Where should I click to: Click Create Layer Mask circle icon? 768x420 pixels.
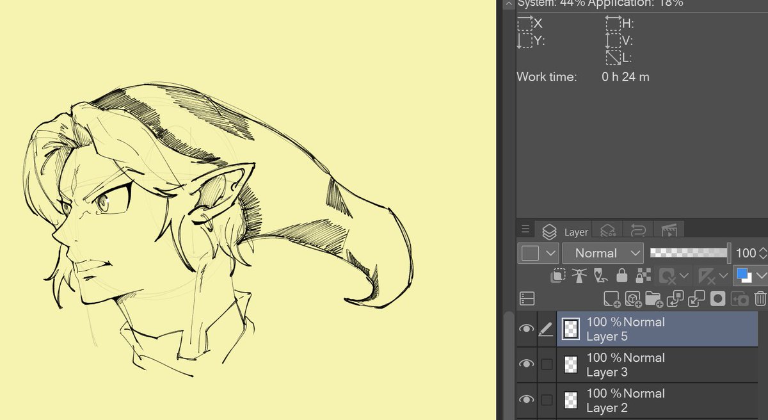click(718, 299)
